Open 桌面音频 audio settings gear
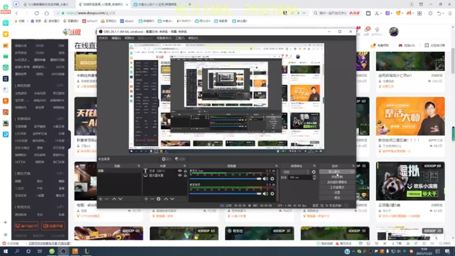Screen dimensions: 455x256 [x=272, y=193]
